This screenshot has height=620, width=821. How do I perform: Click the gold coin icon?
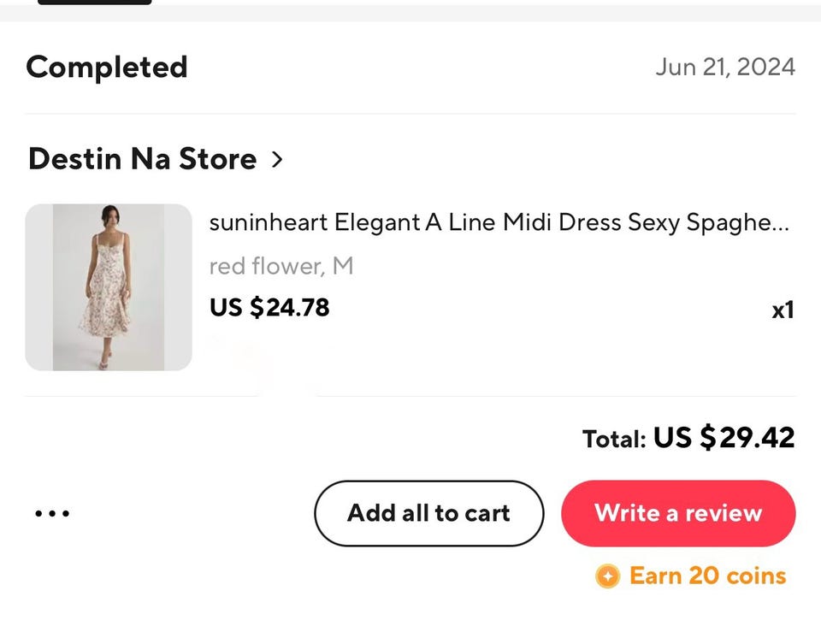point(607,576)
